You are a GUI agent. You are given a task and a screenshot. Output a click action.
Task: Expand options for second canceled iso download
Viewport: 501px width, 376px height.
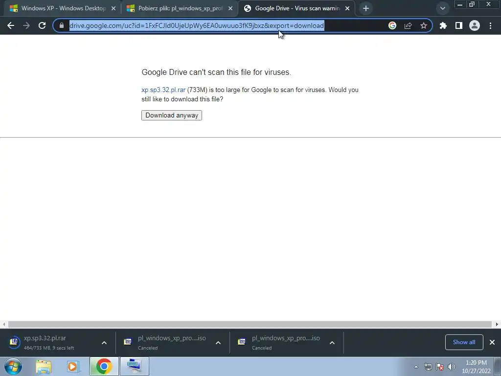(x=332, y=343)
